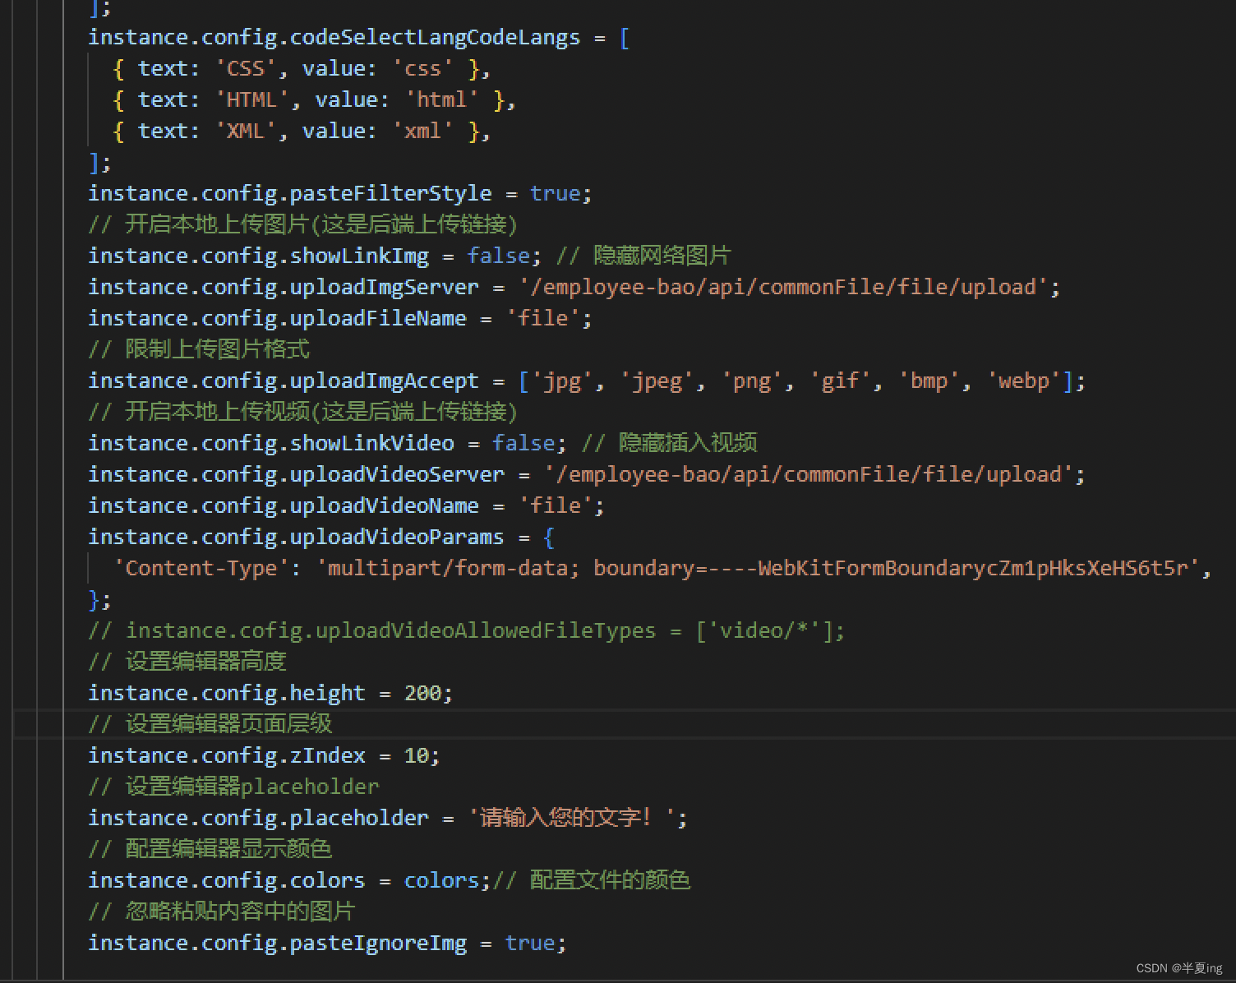Click the uploadFileName = 'file' line

(x=340, y=319)
